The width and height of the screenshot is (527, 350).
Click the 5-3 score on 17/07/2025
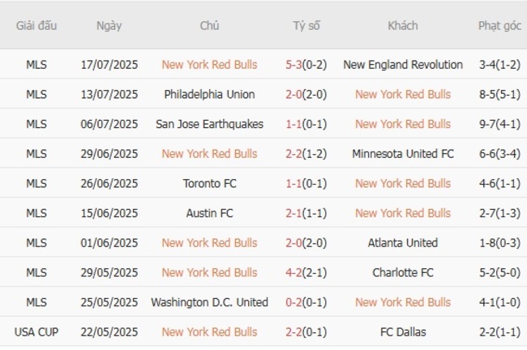click(x=296, y=64)
